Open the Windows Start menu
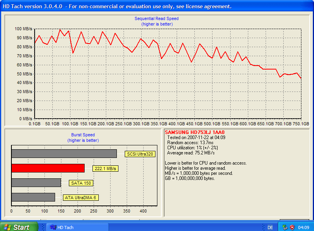Viewport: 314px width, 231px height. (19, 227)
